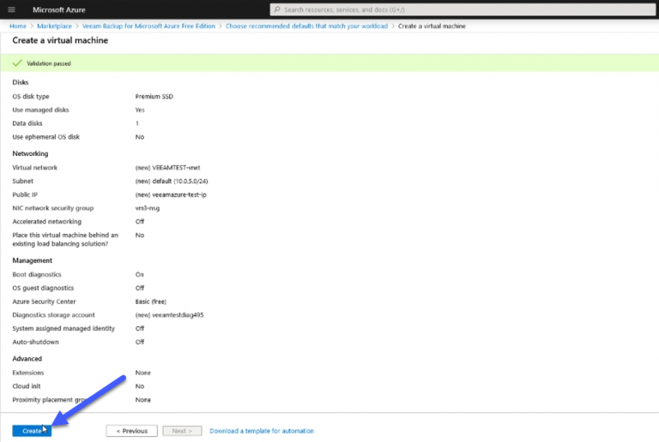
Task: Select the Data disks label
Action: (x=27, y=123)
